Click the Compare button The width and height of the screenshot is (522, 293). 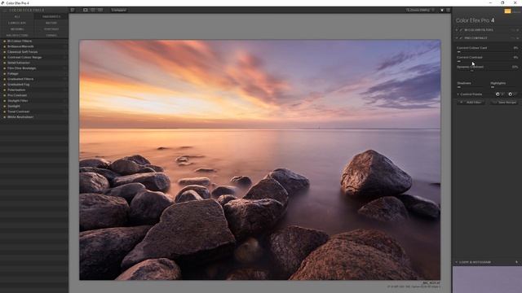click(x=118, y=10)
